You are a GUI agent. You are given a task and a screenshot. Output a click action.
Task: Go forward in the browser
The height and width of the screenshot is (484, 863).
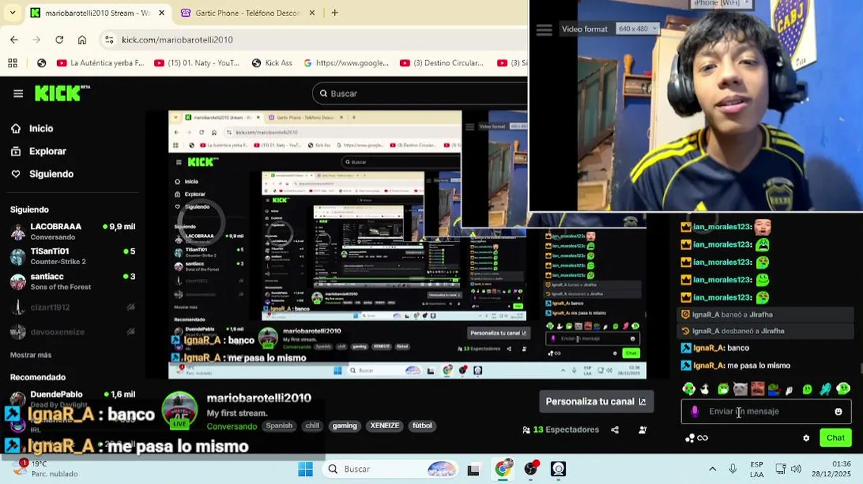coord(36,40)
